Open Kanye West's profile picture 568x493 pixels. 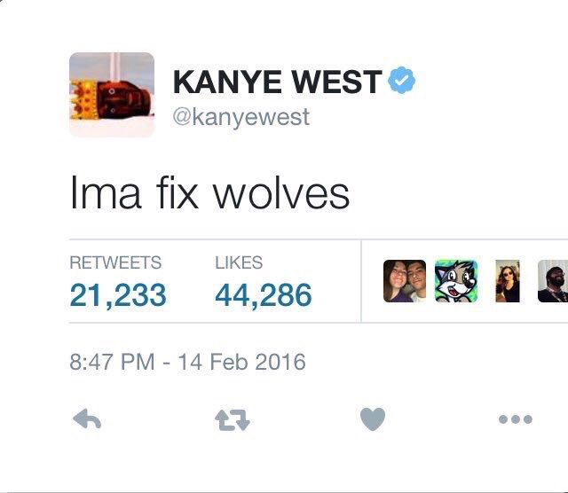tap(112, 95)
